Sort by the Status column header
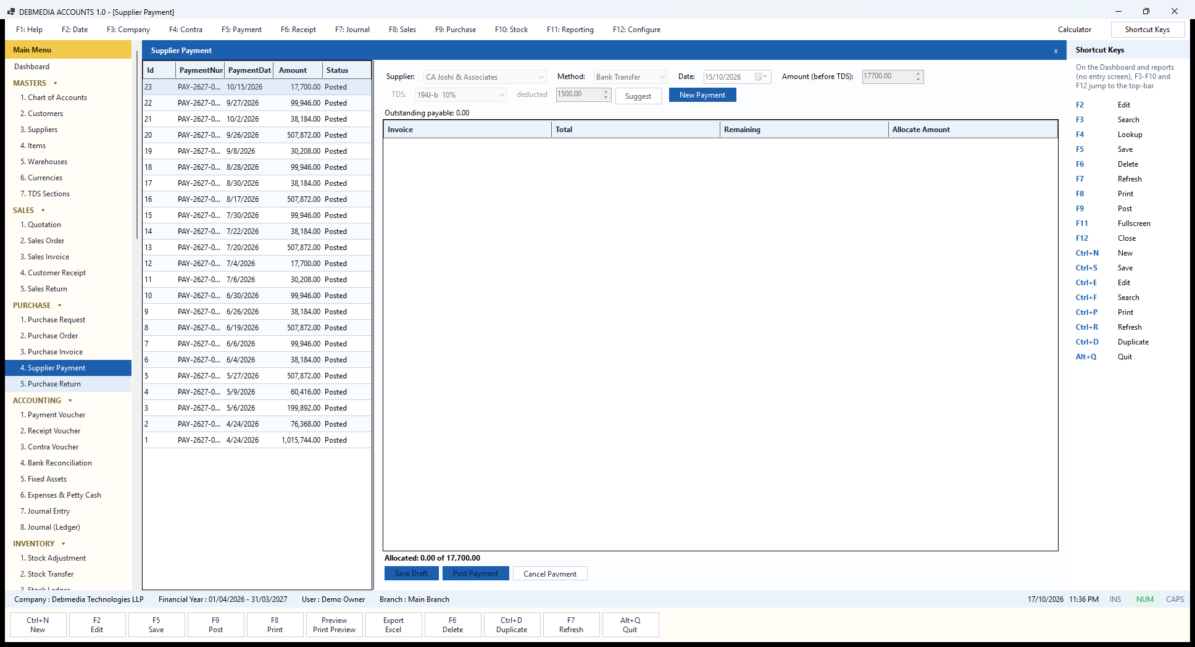 coord(346,70)
